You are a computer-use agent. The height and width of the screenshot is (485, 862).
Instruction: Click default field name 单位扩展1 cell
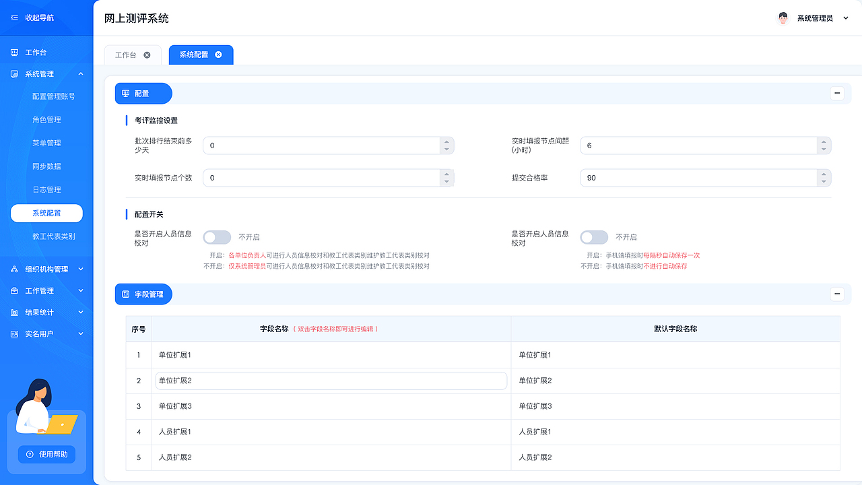tap(675, 355)
